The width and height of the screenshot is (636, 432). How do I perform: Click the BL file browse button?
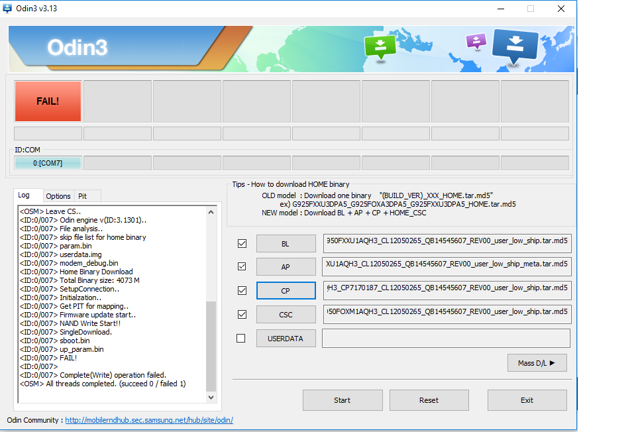click(x=286, y=244)
